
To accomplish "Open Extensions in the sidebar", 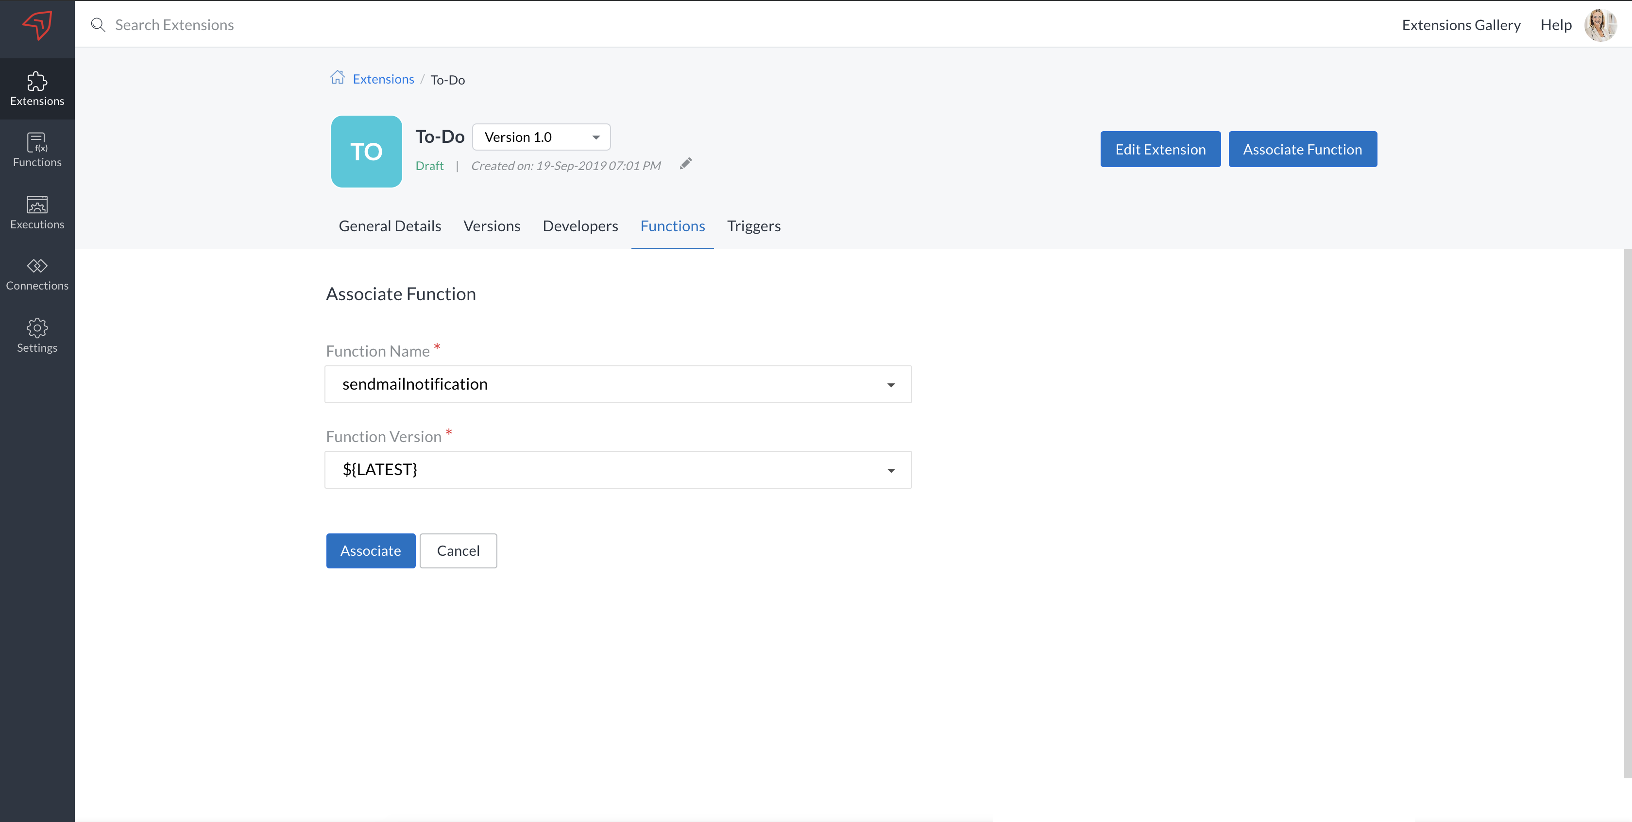I will [x=37, y=89].
